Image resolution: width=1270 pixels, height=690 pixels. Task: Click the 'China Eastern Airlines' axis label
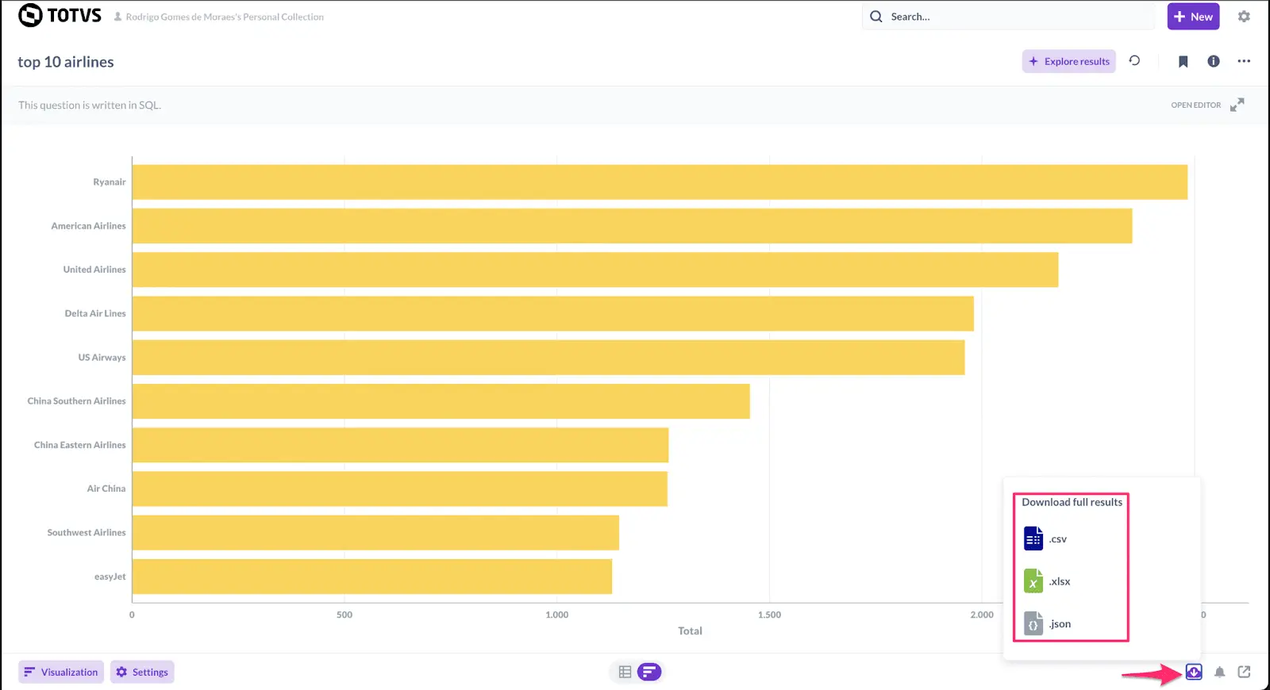pyautogui.click(x=79, y=445)
